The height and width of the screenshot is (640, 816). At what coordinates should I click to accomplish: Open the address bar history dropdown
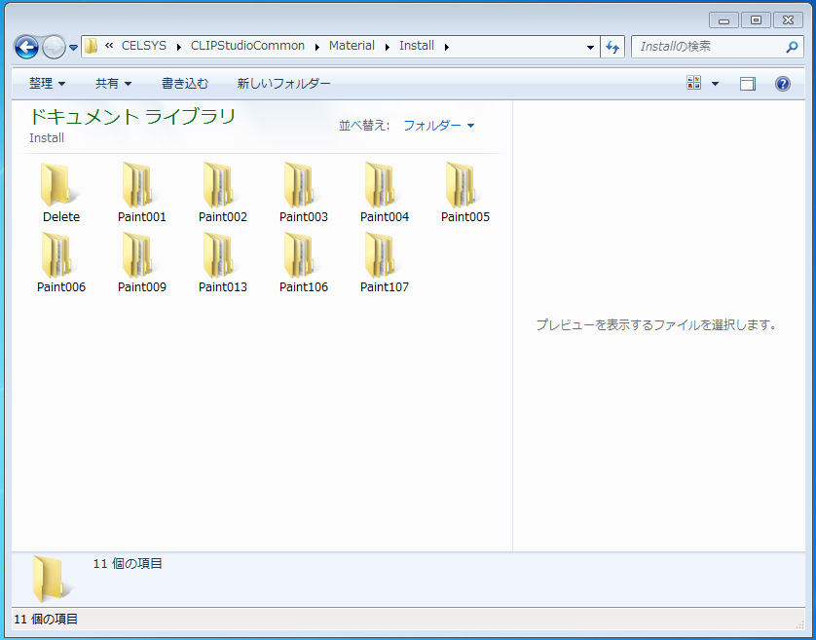coord(590,47)
